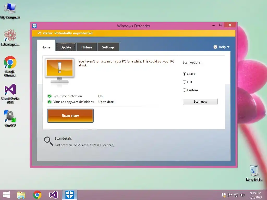267x200 pixels.
Task: Click the PC status Potentially unprotected banner
Action: click(134, 33)
